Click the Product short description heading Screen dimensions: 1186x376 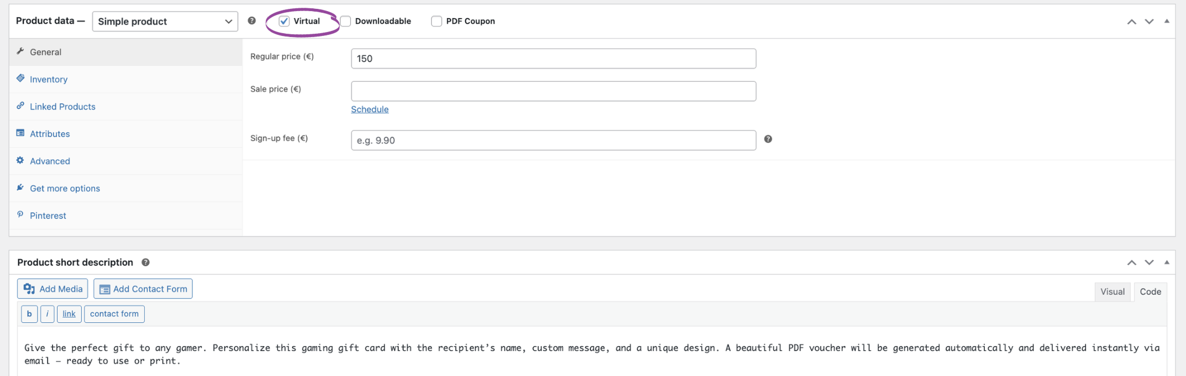75,262
